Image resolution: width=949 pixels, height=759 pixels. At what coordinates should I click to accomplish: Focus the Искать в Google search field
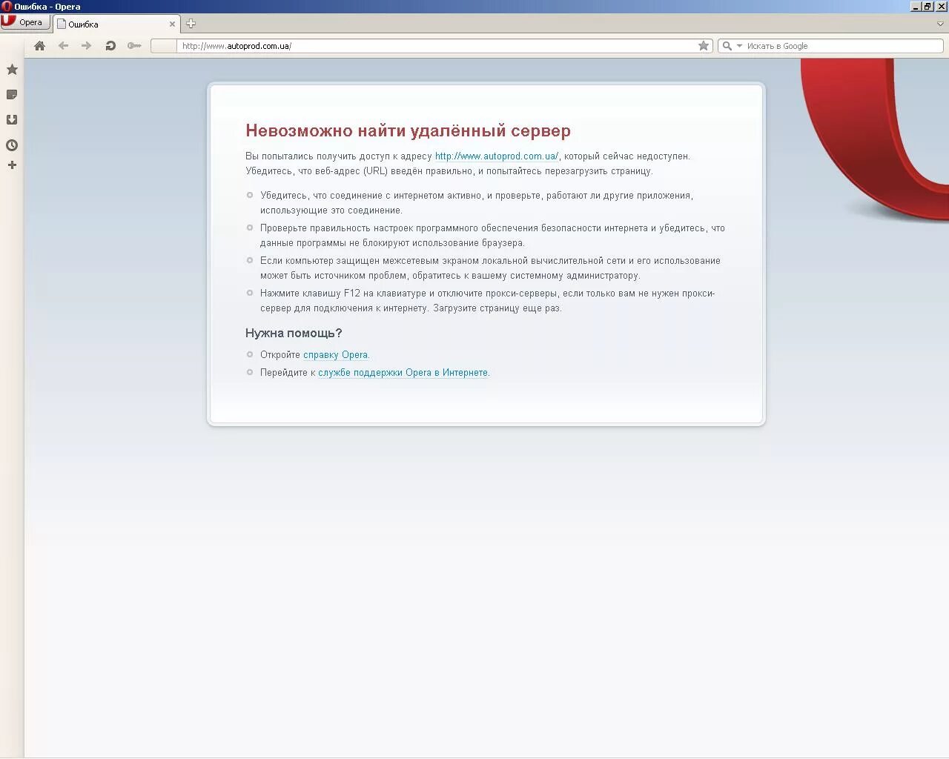844,46
